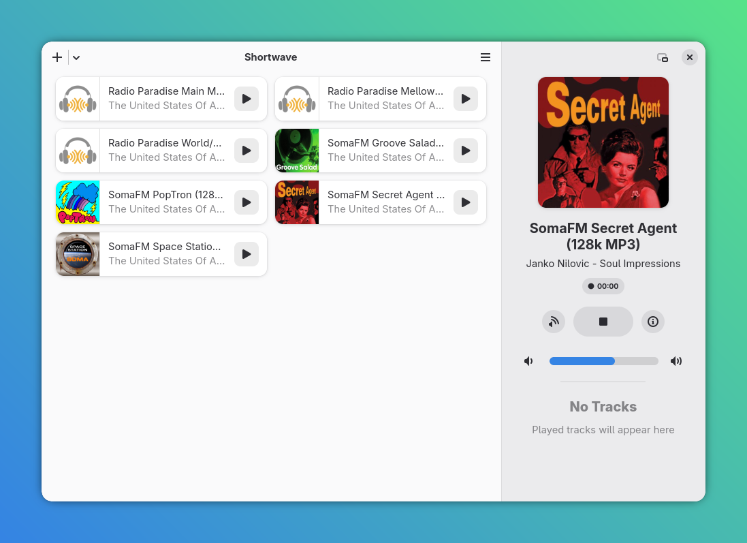Viewport: 747px width, 543px height.
Task: Click the low volume speaker icon
Action: (x=528, y=361)
